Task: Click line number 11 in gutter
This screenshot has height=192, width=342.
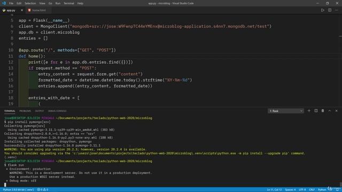Action: click(11, 56)
